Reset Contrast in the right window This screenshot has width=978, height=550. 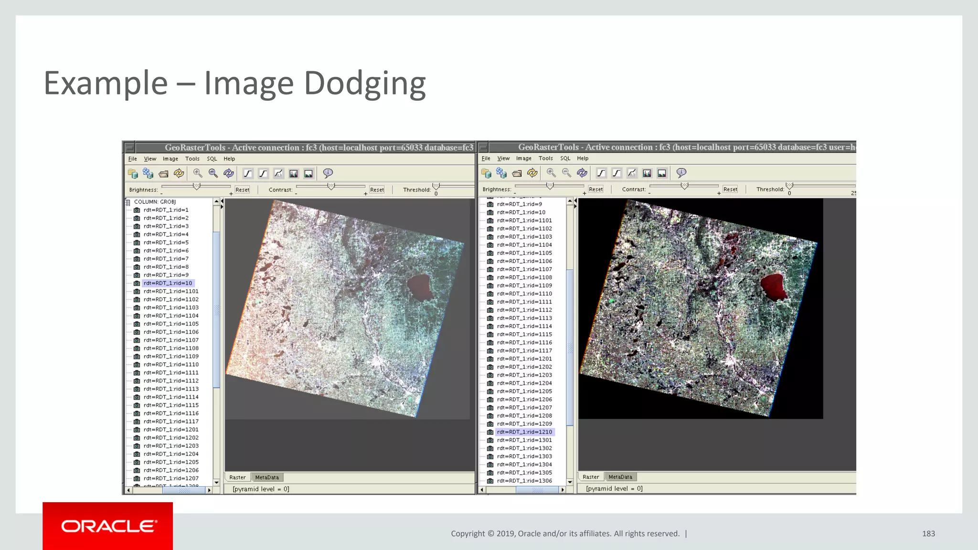click(x=730, y=190)
